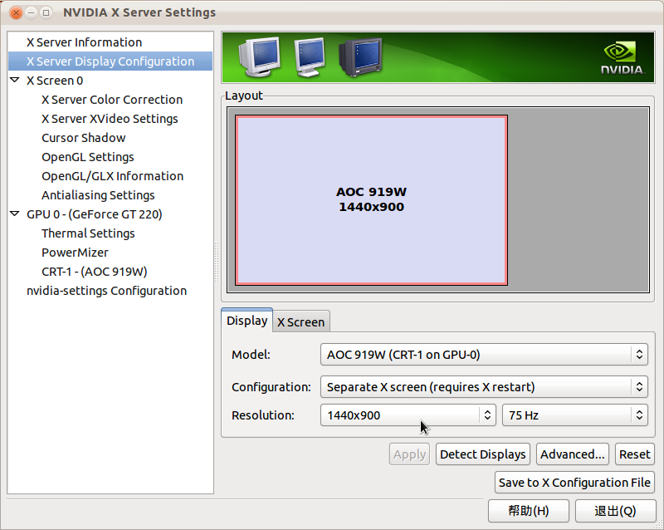Viewport: 664px width, 530px height.
Task: Maximize the NVIDIA X Server Settings window
Action: pos(46,12)
